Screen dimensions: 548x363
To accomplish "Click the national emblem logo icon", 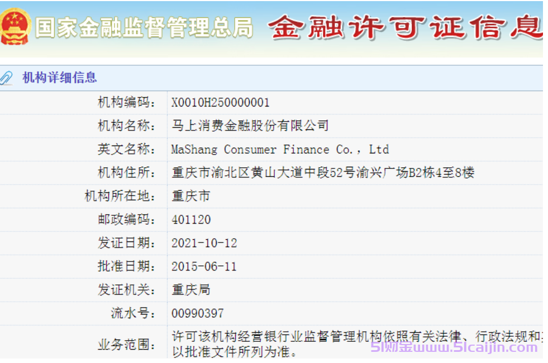I will click(x=16, y=25).
